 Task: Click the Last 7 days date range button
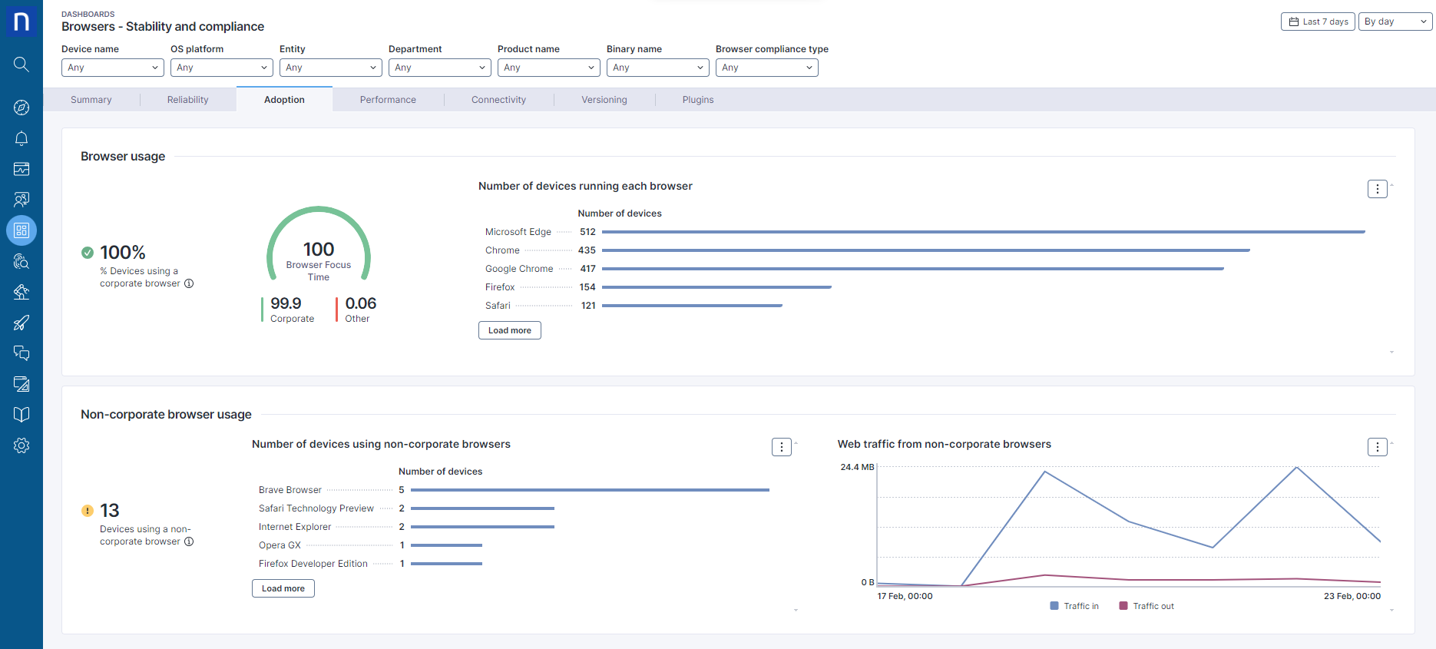[x=1318, y=22]
